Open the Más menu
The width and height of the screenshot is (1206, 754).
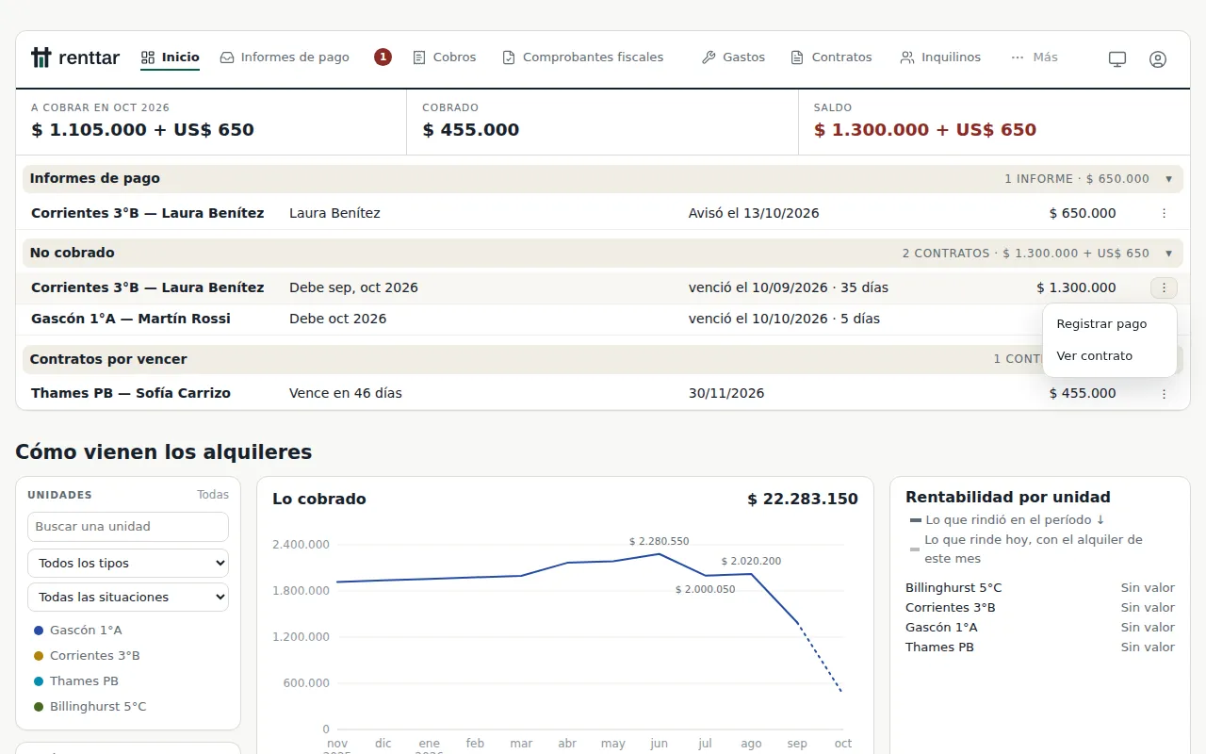(1035, 57)
